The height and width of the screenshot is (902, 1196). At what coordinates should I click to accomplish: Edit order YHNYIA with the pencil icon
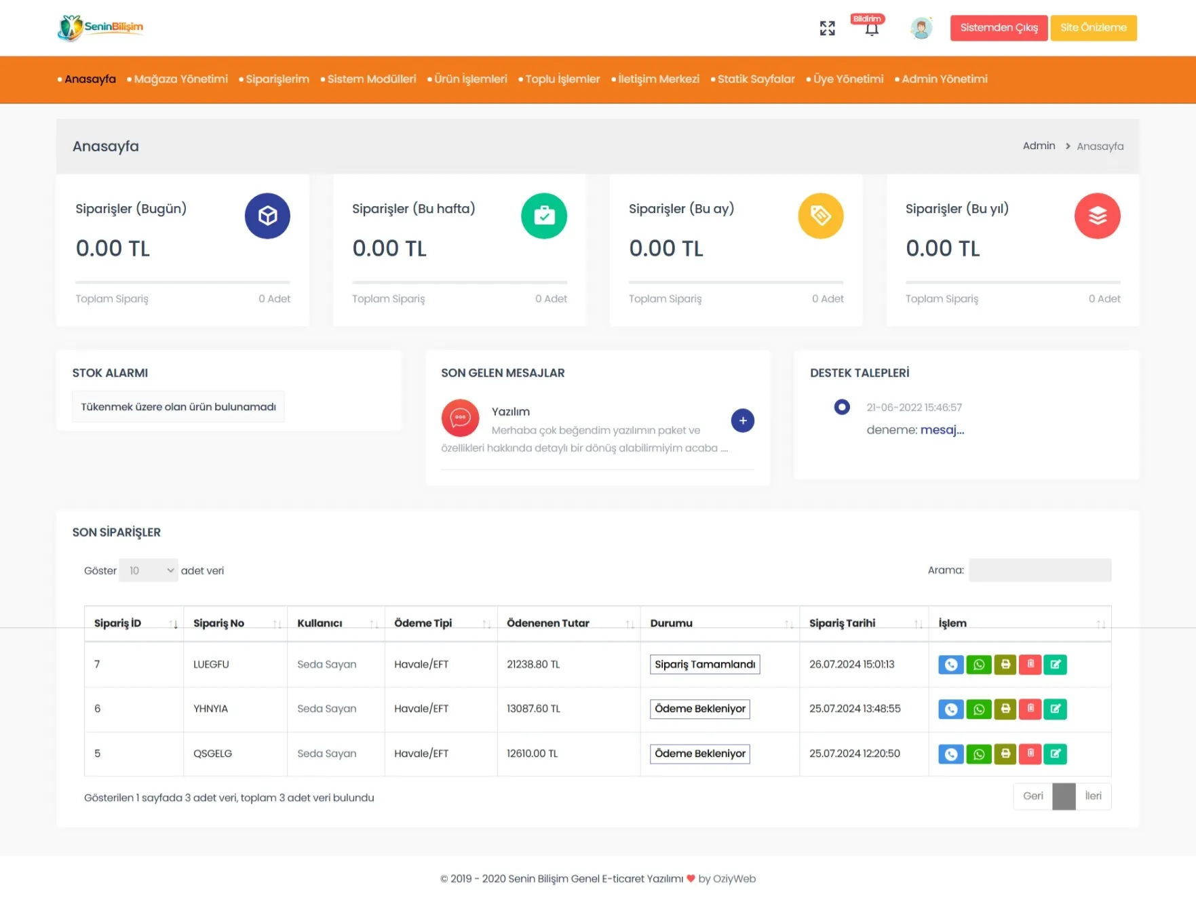click(x=1055, y=709)
